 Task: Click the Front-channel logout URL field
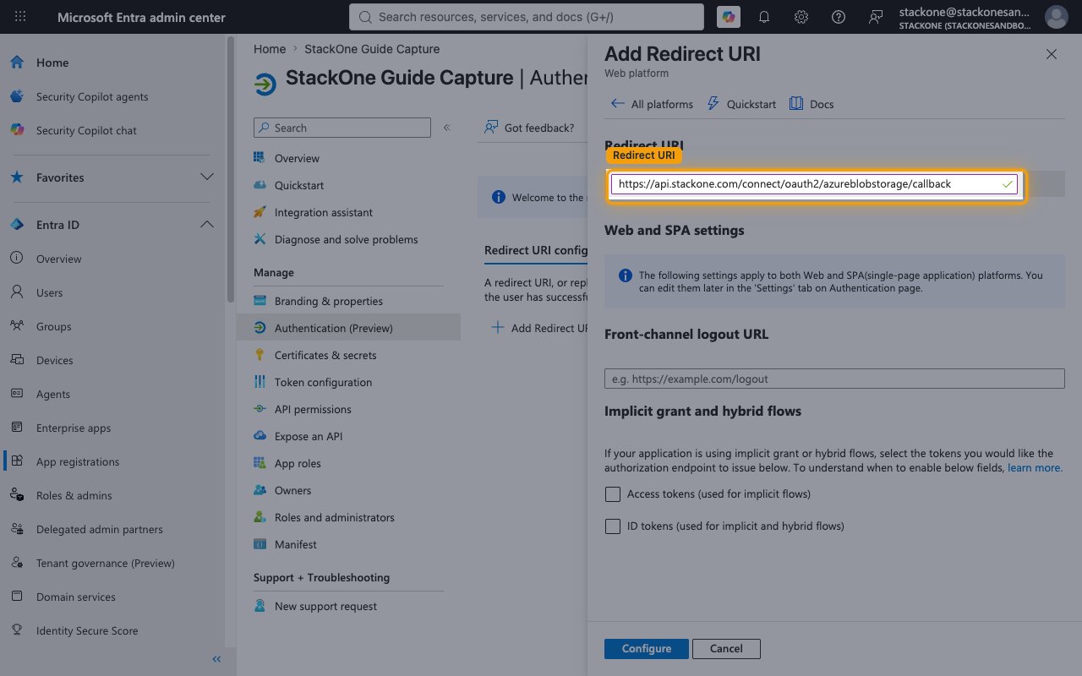(x=834, y=379)
